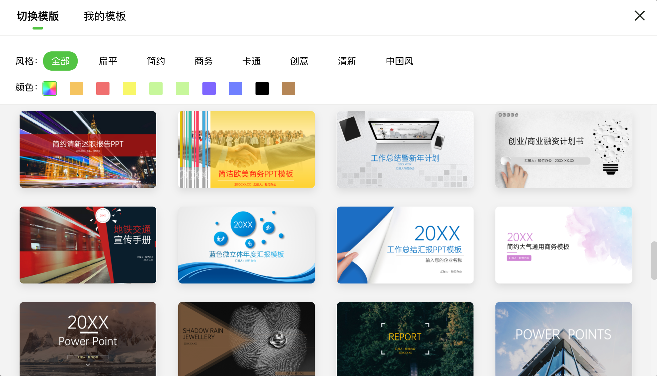Filter templates by 清新 style
657x376 pixels.
347,61
